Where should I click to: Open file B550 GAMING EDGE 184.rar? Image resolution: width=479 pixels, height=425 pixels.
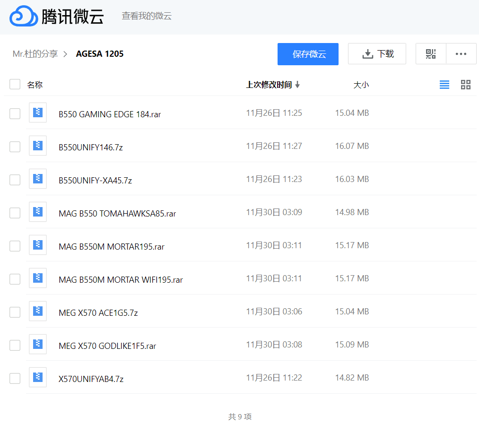coord(110,114)
